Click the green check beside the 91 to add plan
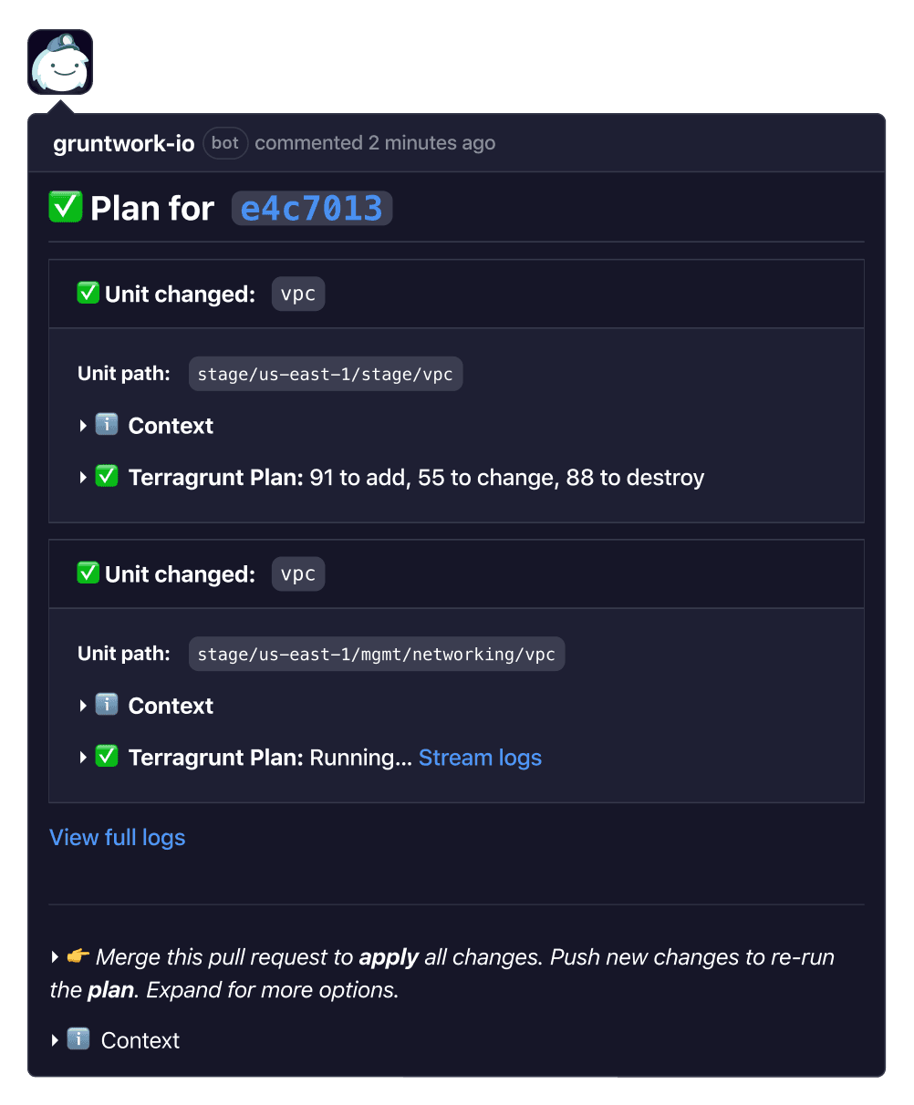Image resolution: width=914 pixels, height=1105 pixels. (x=107, y=476)
